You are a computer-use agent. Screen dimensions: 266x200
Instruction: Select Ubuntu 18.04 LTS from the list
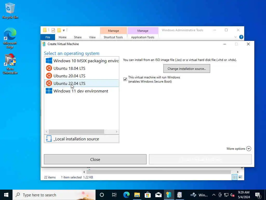coord(82,68)
